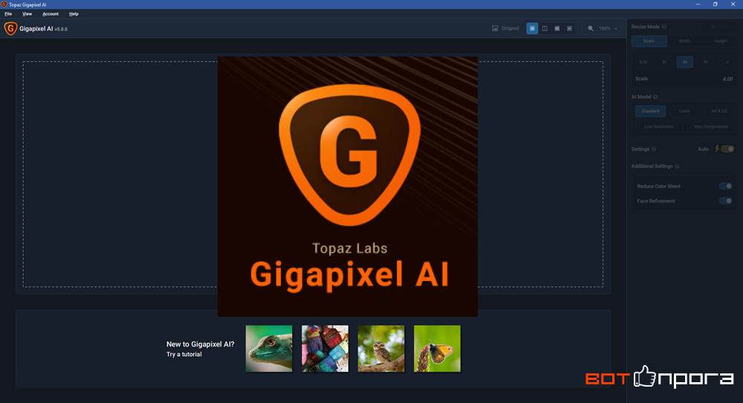
Task: Open the Account menu
Action: pyautogui.click(x=51, y=13)
